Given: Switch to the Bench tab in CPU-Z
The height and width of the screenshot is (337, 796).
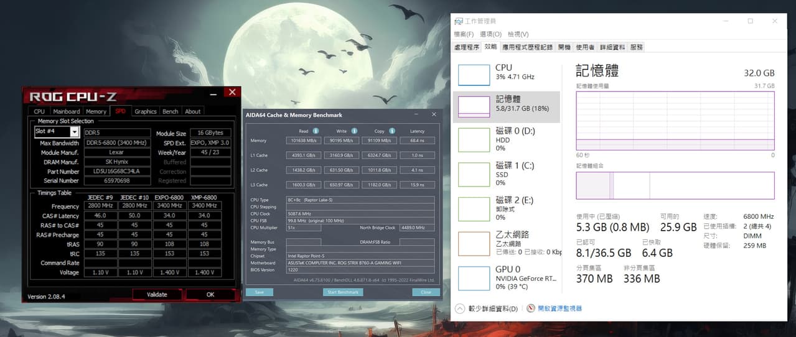Looking at the screenshot, I should pyautogui.click(x=171, y=111).
